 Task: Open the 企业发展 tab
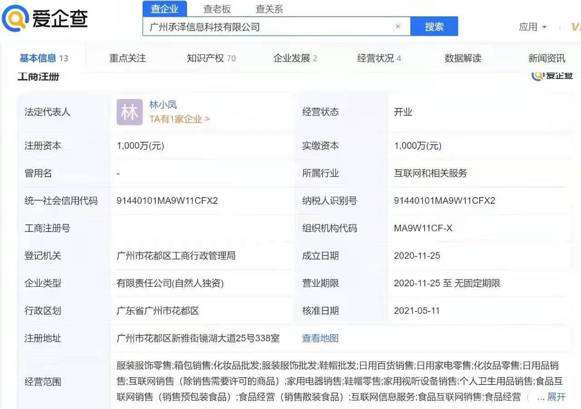click(x=295, y=58)
